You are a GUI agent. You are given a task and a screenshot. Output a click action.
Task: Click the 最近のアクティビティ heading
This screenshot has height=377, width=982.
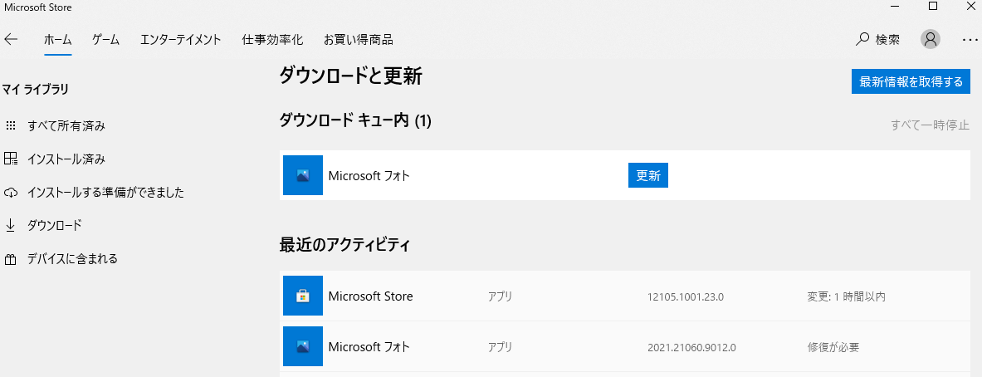[344, 246]
